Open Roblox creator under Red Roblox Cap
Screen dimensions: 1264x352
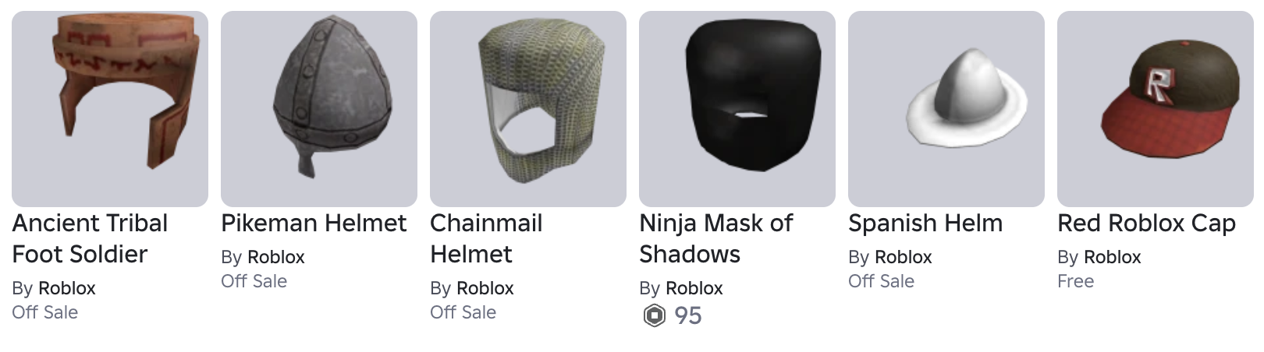[1113, 257]
